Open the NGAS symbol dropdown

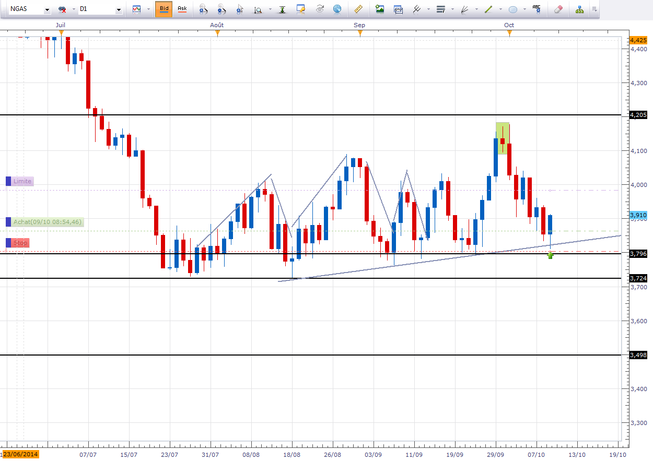[48, 9]
